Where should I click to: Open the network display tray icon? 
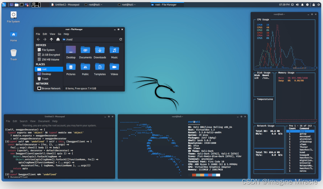click(292, 5)
